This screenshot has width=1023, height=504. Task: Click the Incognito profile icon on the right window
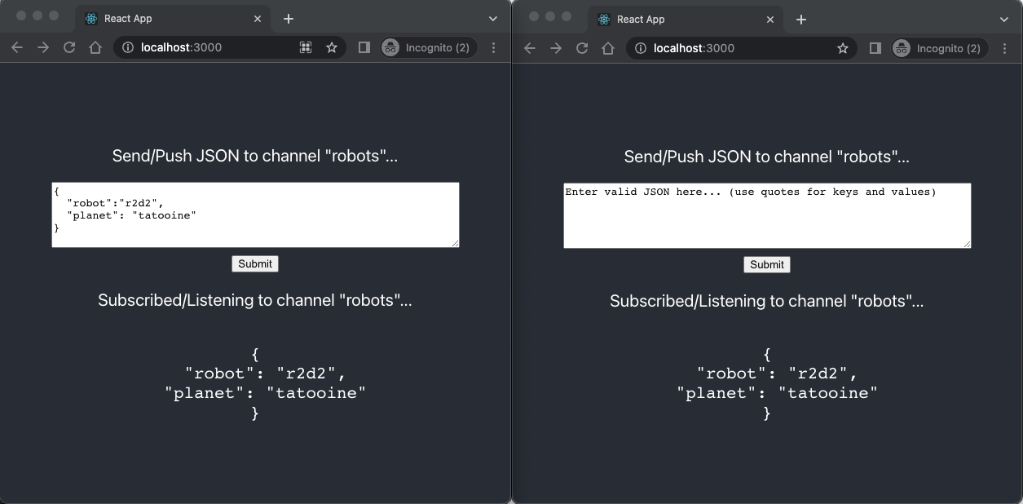click(x=902, y=48)
